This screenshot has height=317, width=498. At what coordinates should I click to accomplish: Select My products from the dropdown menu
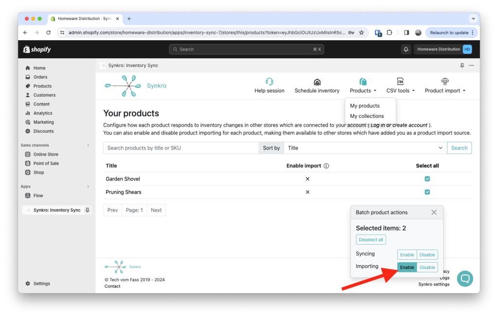(x=365, y=106)
